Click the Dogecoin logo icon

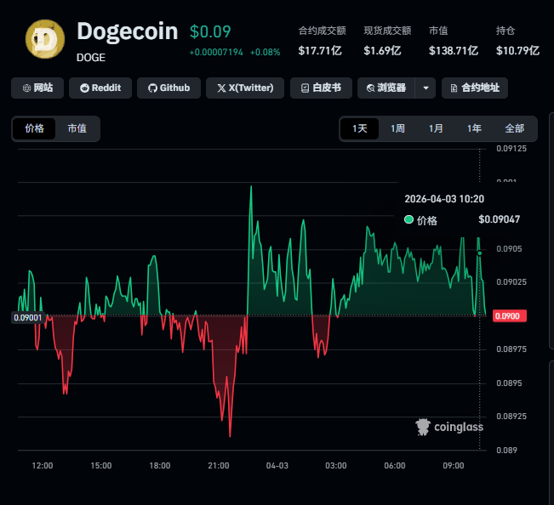tap(45, 39)
